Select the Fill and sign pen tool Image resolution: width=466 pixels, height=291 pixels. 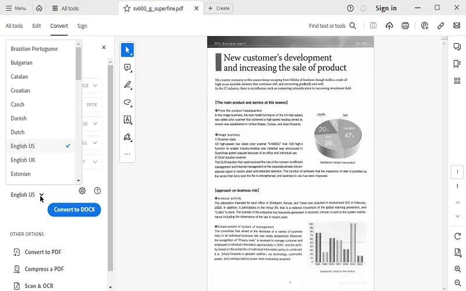coord(128,137)
